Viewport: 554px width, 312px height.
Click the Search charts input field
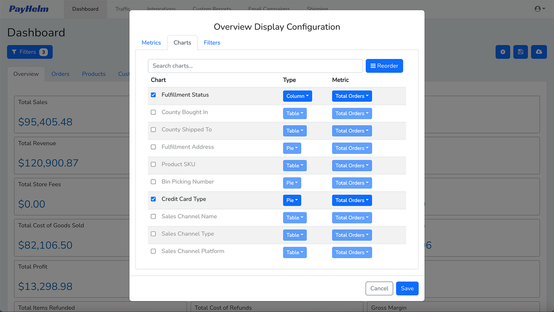(255, 65)
